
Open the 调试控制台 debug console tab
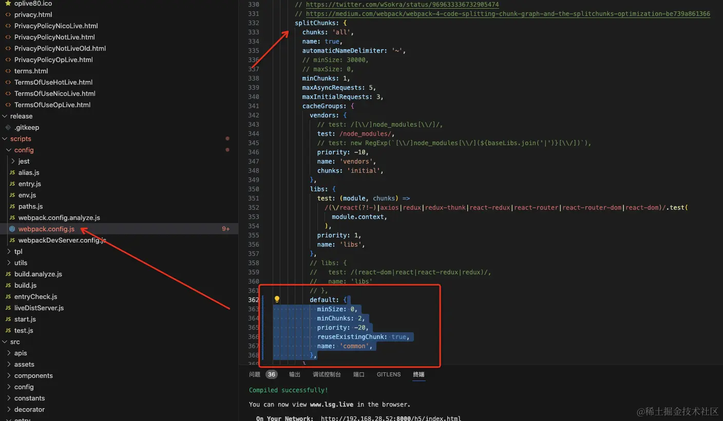click(327, 374)
